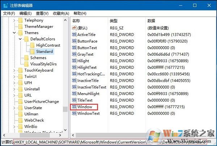The image size is (217, 146).
Task: Click the Themes folder icon
Action: coord(21,33)
